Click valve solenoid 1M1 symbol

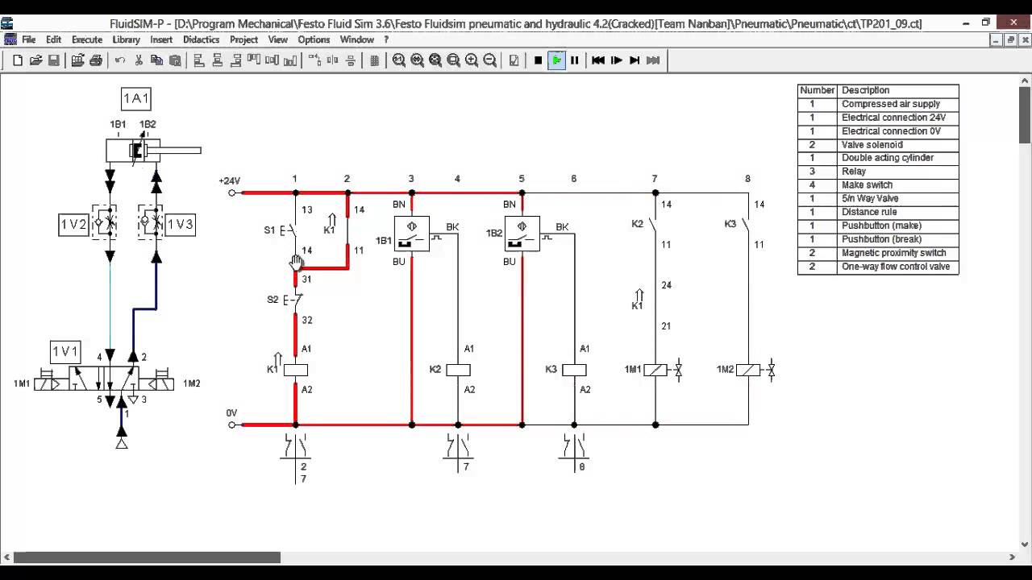point(655,370)
